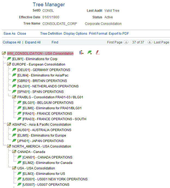Viewport: 170px width, 188px height.
Task: Select CANADA - Canada node
Action: 31,152
